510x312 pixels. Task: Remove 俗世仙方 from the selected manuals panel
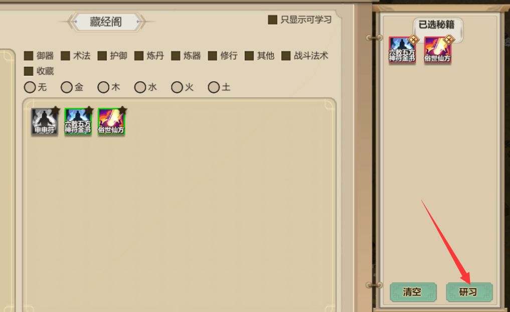(x=449, y=40)
